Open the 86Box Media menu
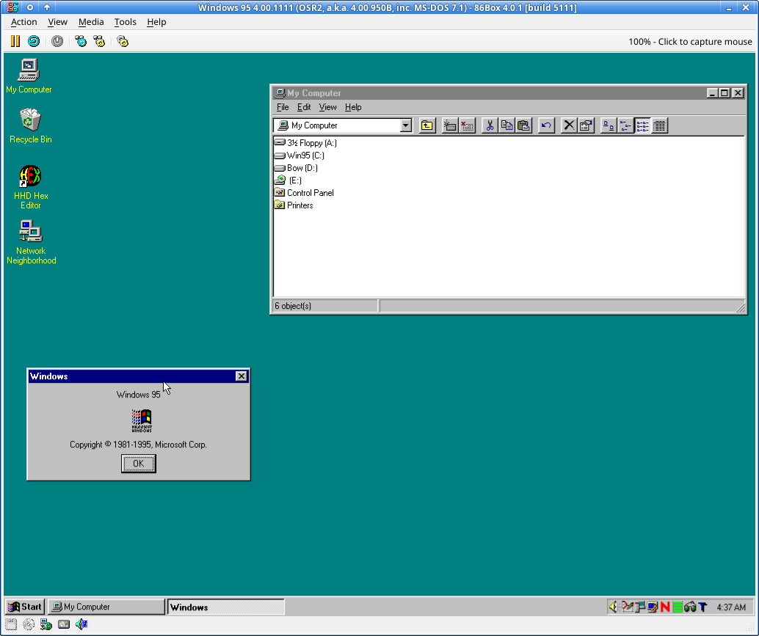This screenshot has width=759, height=636. coord(91,22)
